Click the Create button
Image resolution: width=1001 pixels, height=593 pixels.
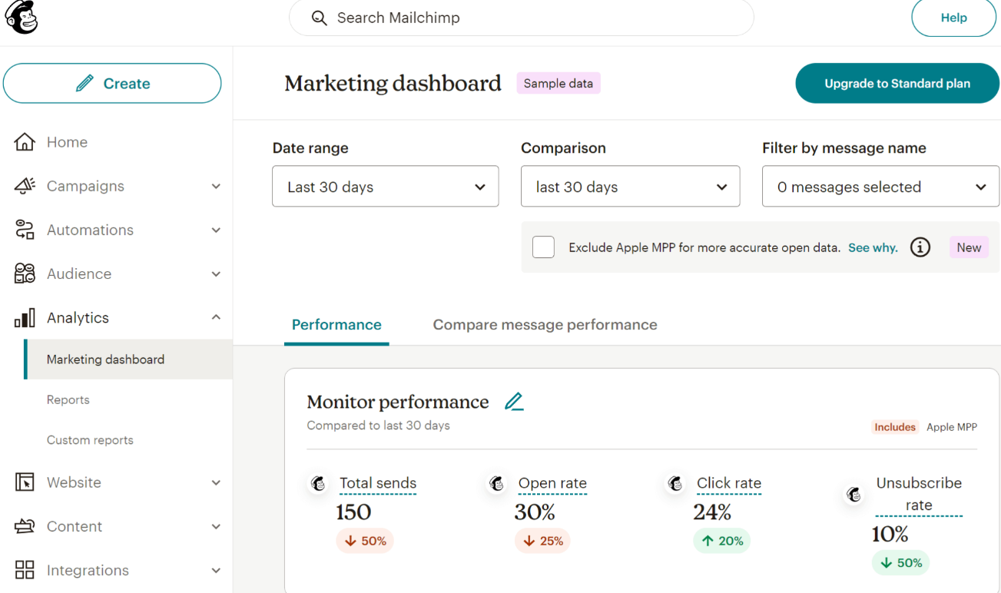[x=112, y=84]
